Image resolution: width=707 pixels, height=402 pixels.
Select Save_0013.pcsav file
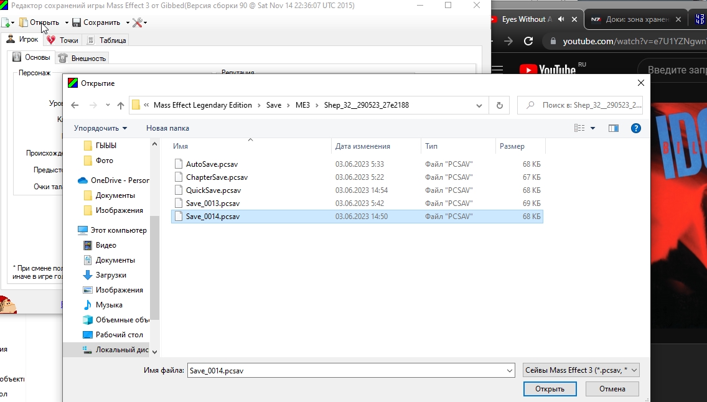pos(357,203)
